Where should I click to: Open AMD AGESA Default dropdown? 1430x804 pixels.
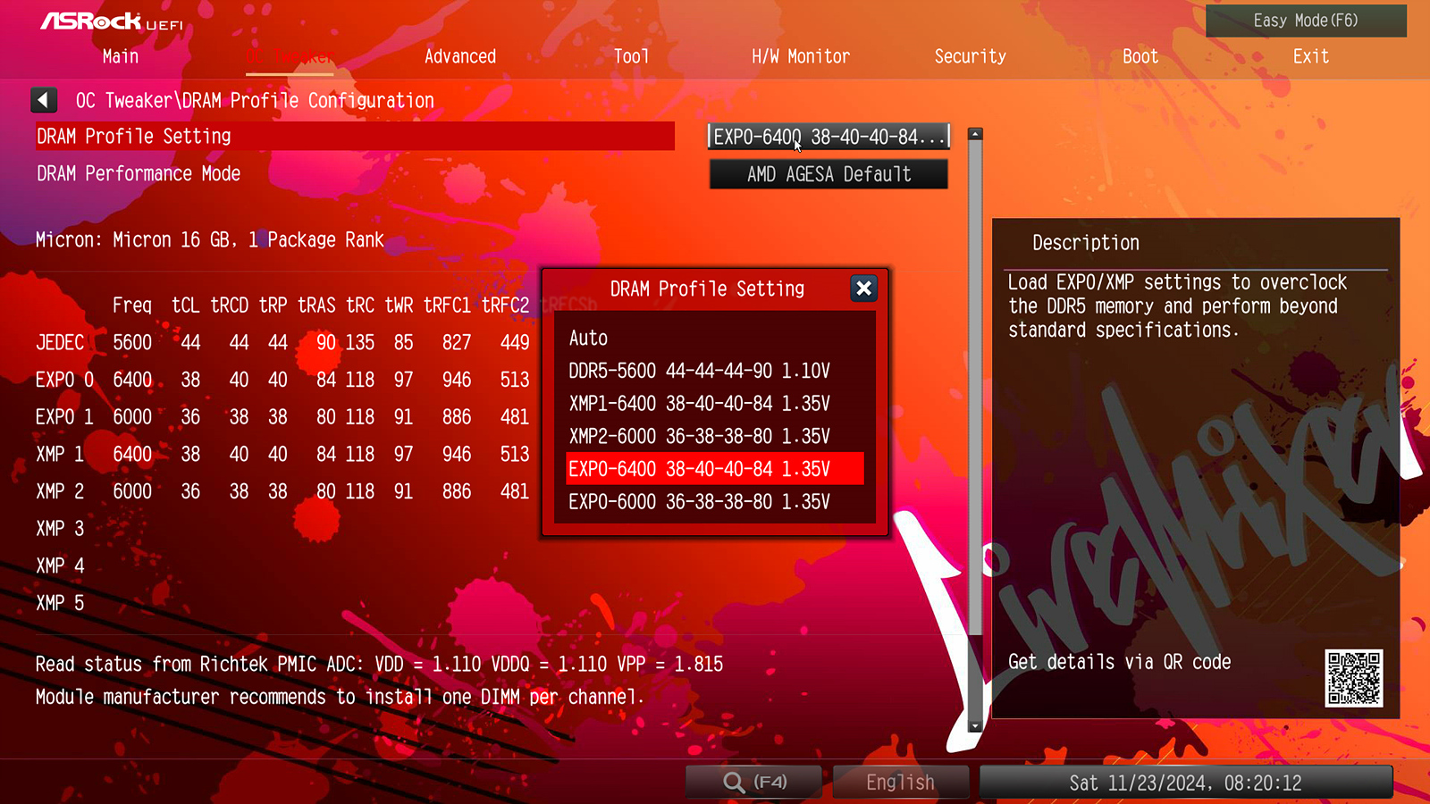point(829,174)
